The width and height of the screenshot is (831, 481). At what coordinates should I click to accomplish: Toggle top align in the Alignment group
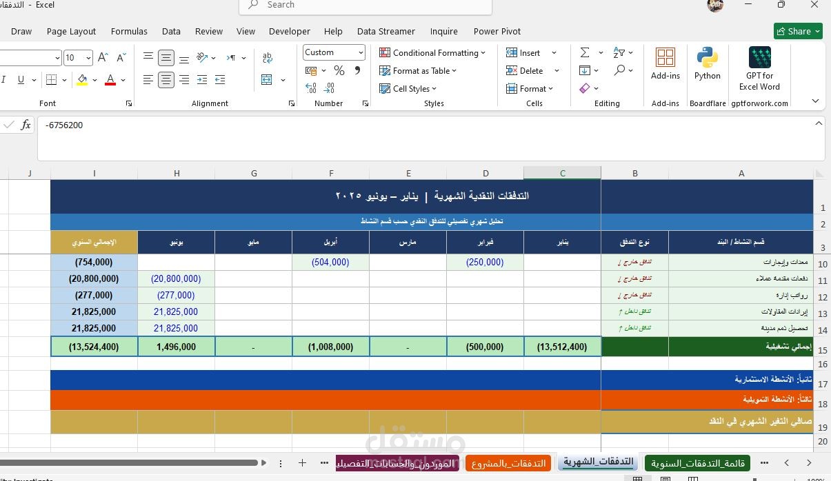[x=148, y=58]
